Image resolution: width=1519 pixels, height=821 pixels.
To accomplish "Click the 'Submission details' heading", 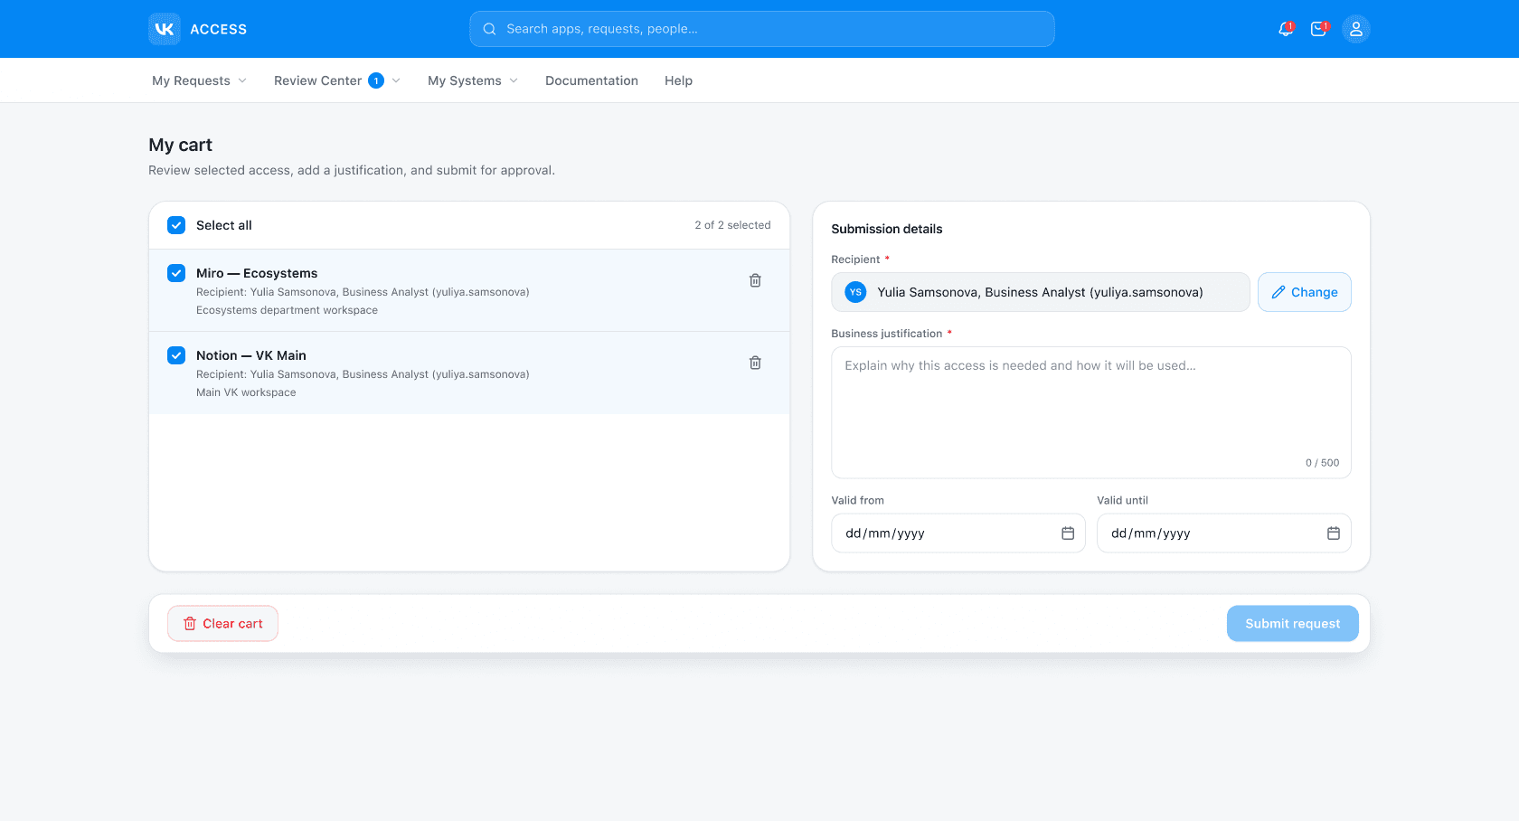I will pos(887,229).
